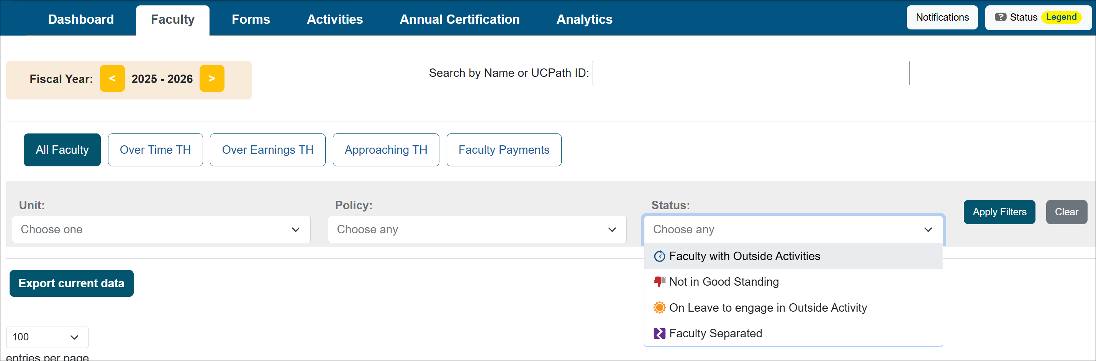Image resolution: width=1096 pixels, height=361 pixels.
Task: Select the clock icon for Faculty with Outside Activities
Action: [x=659, y=256]
